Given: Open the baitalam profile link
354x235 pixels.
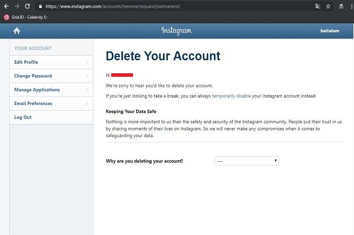Looking at the screenshot, I should 329,31.
